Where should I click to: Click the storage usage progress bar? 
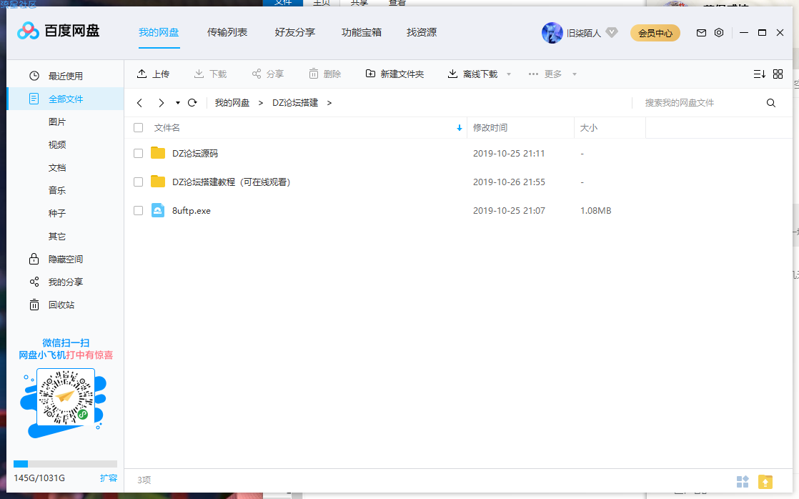pyautogui.click(x=65, y=464)
